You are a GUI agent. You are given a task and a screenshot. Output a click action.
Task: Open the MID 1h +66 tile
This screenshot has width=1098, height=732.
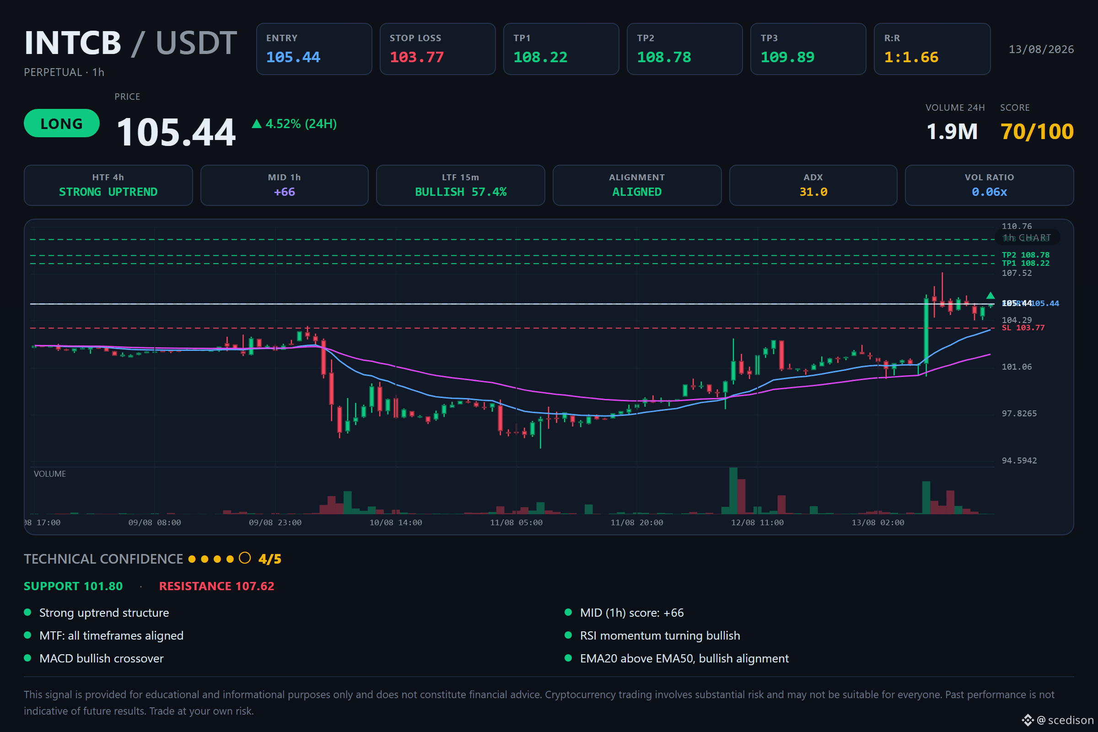click(284, 185)
